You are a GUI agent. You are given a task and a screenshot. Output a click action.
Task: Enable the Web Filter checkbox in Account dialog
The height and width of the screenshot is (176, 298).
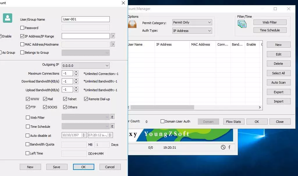28,118
